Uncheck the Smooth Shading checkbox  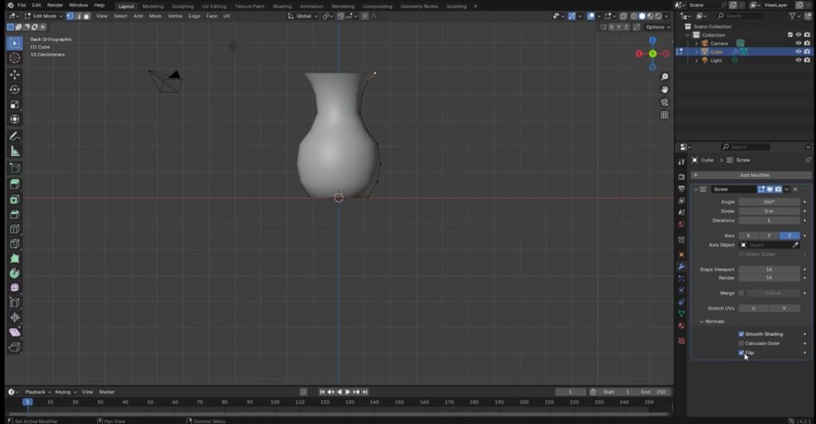point(741,334)
